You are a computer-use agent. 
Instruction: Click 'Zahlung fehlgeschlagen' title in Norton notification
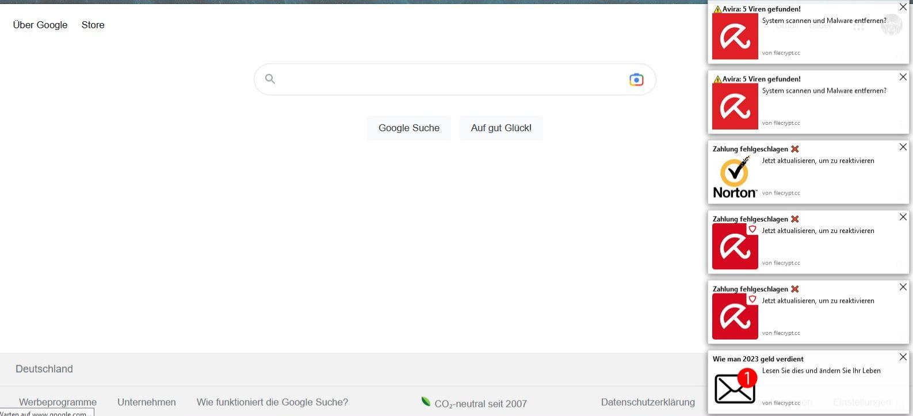[x=750, y=149]
